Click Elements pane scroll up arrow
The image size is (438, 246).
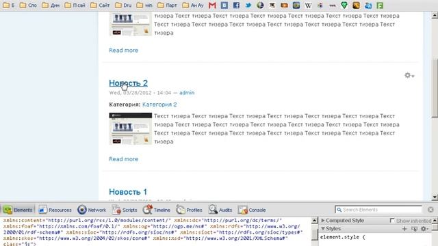pos(314,221)
